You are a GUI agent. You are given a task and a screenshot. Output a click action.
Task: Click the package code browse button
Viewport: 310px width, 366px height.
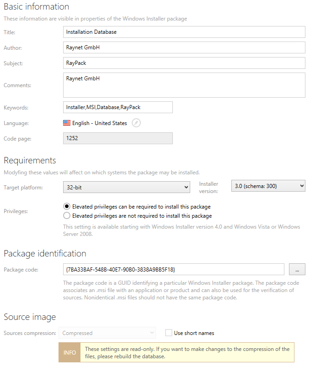[297, 269]
